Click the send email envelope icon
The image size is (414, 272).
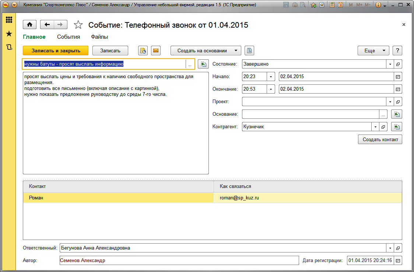coord(156,50)
